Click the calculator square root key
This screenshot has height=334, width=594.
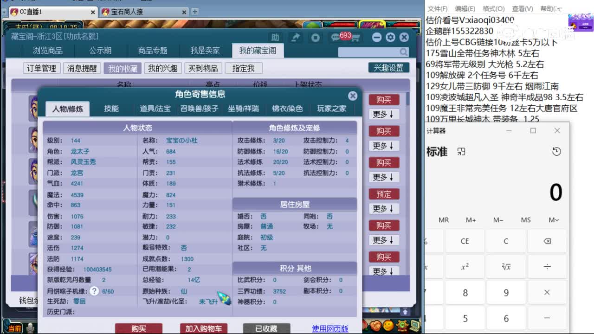tap(506, 267)
